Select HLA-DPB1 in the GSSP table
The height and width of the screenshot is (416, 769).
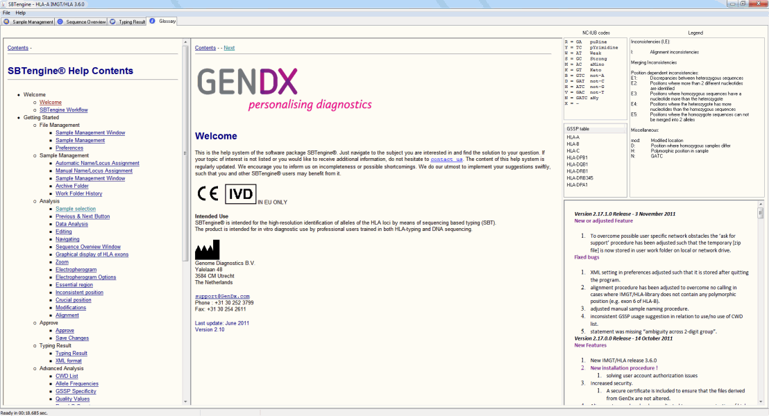[x=577, y=158]
